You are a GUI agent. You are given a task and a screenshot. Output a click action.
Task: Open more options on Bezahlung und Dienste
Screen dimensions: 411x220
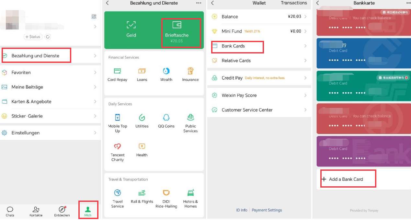click(199, 3)
